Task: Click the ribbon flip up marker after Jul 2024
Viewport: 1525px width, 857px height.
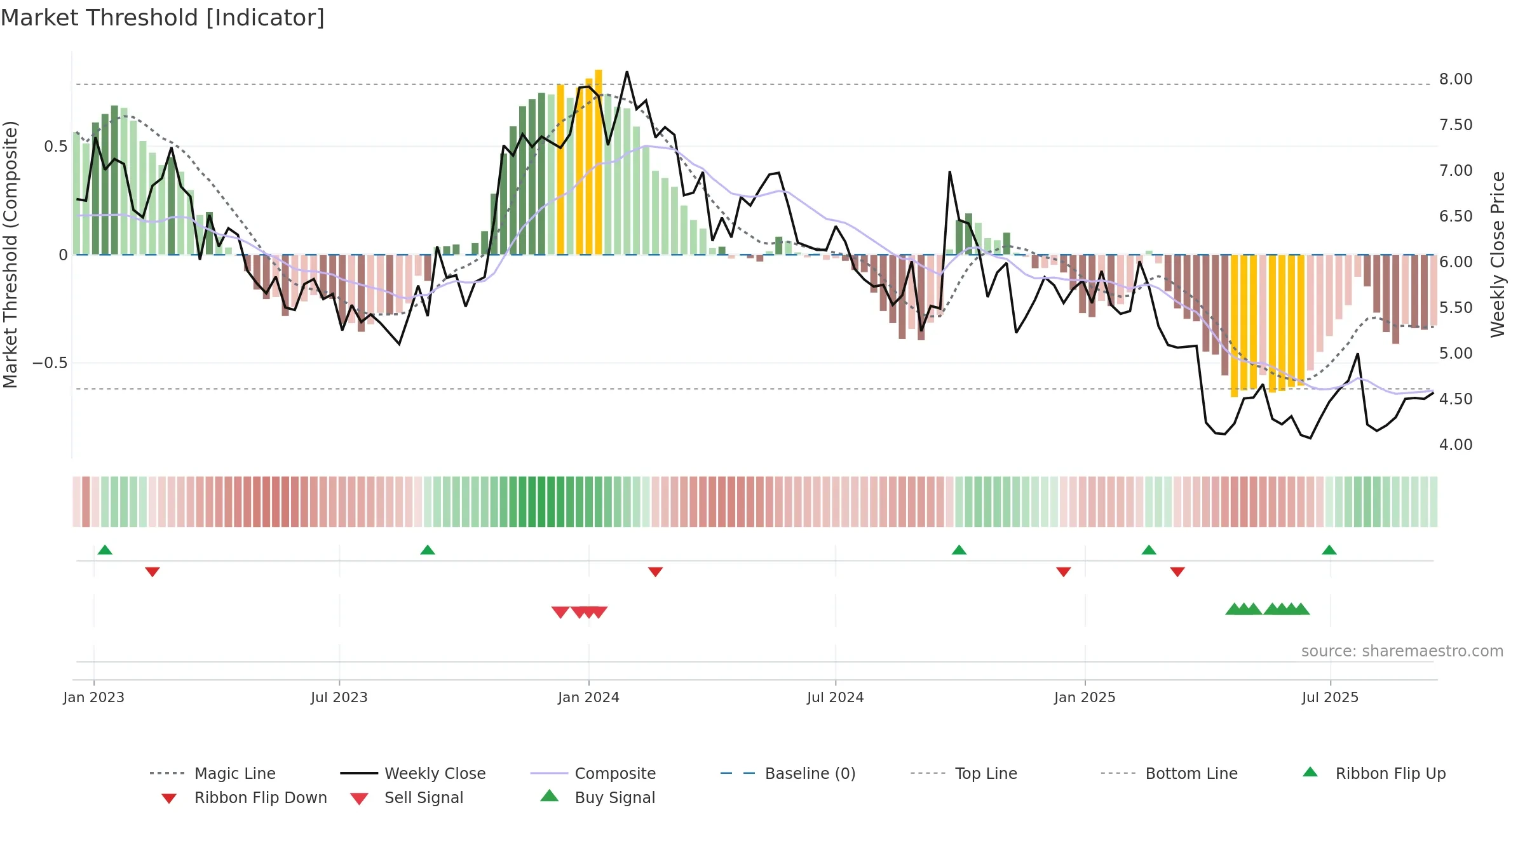Action: pos(959,550)
